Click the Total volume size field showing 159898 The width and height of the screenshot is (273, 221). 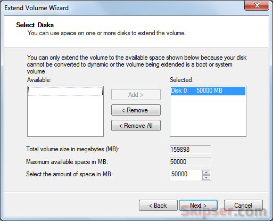(x=190, y=150)
